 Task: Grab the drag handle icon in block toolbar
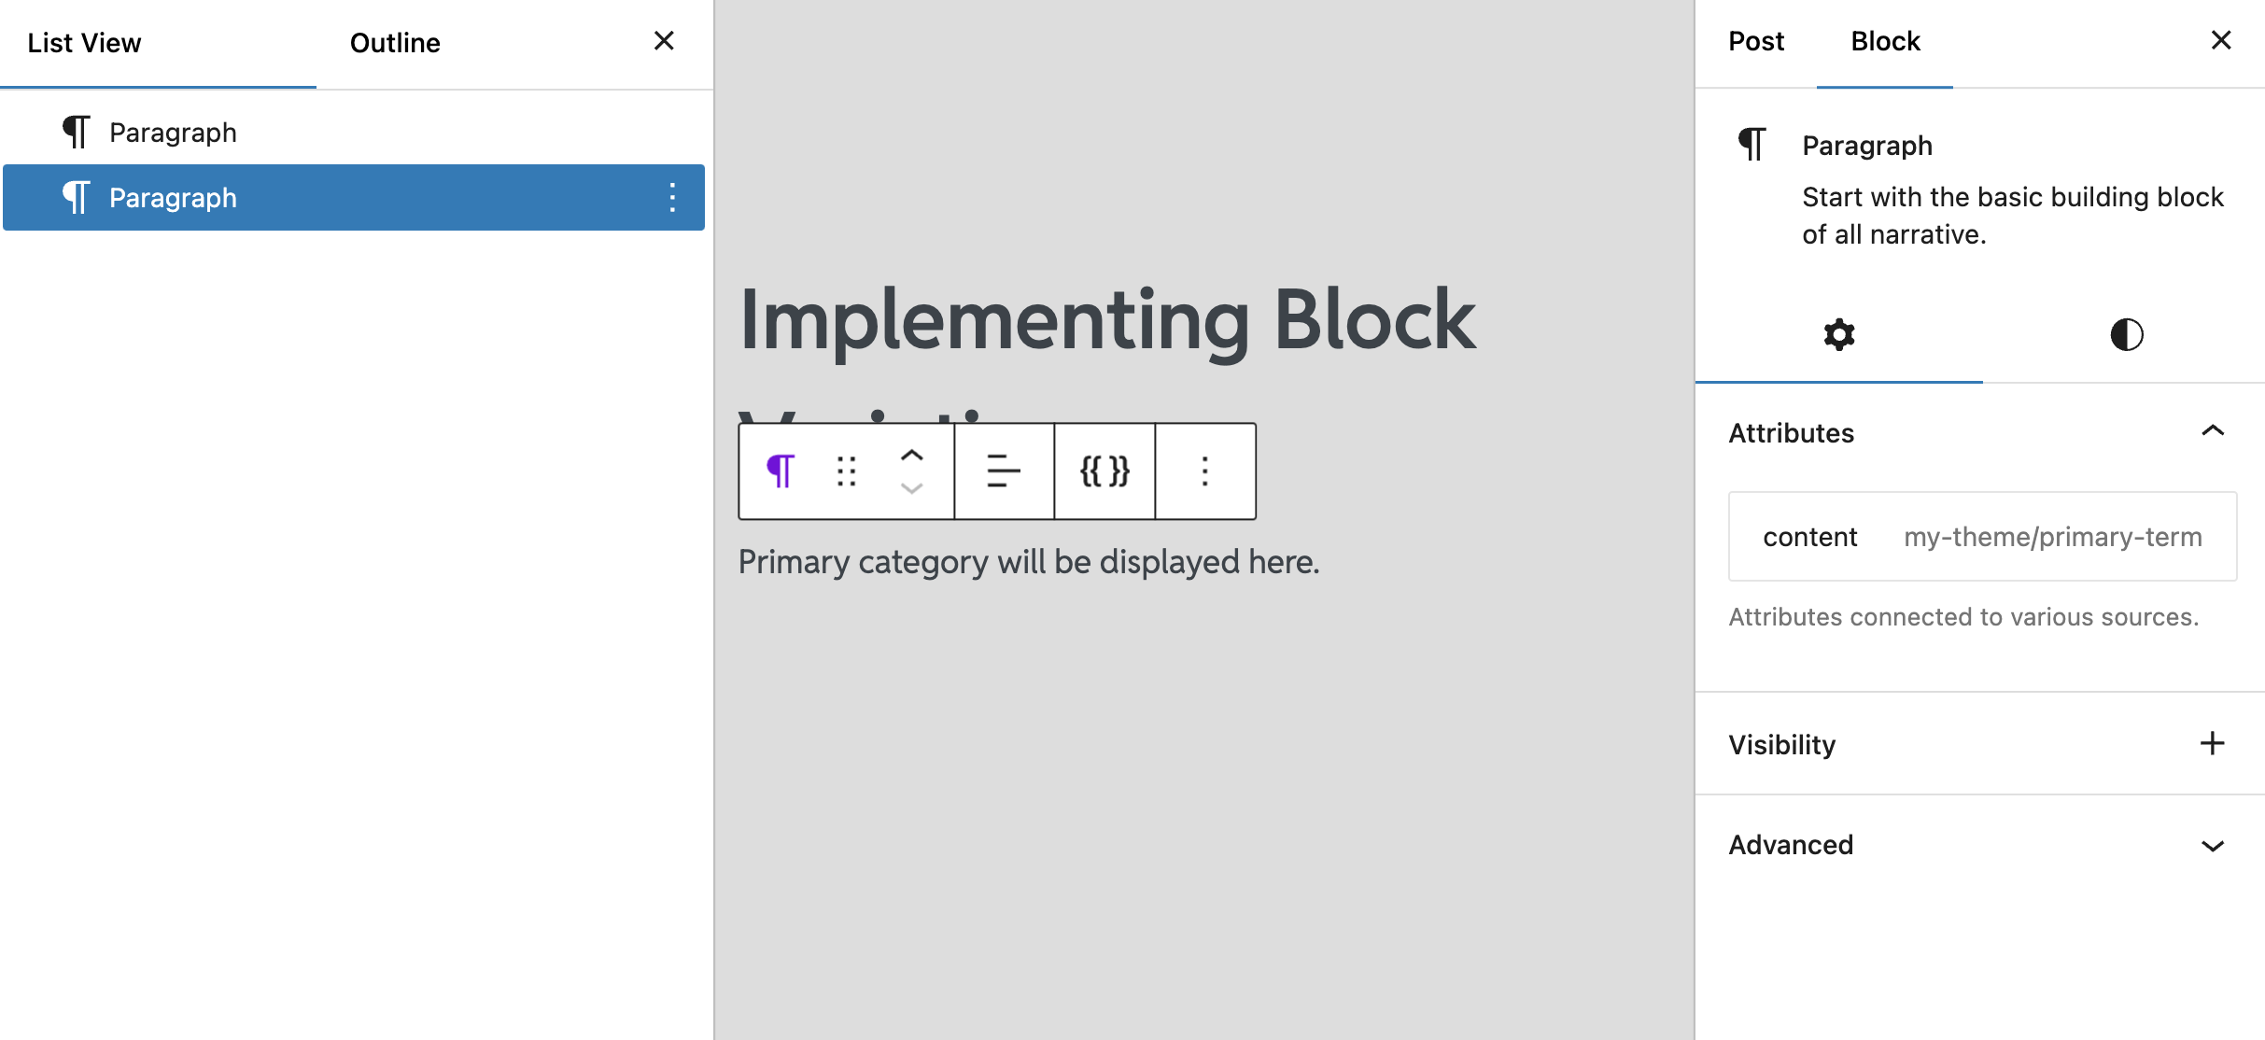(x=846, y=471)
